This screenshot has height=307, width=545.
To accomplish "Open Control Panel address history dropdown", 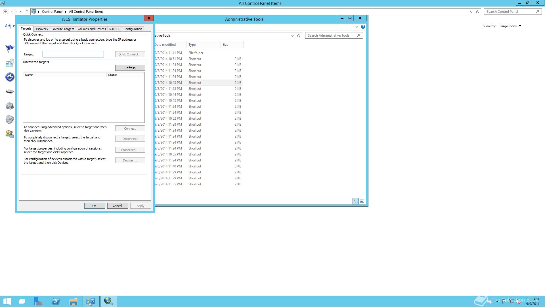I will tap(471, 12).
